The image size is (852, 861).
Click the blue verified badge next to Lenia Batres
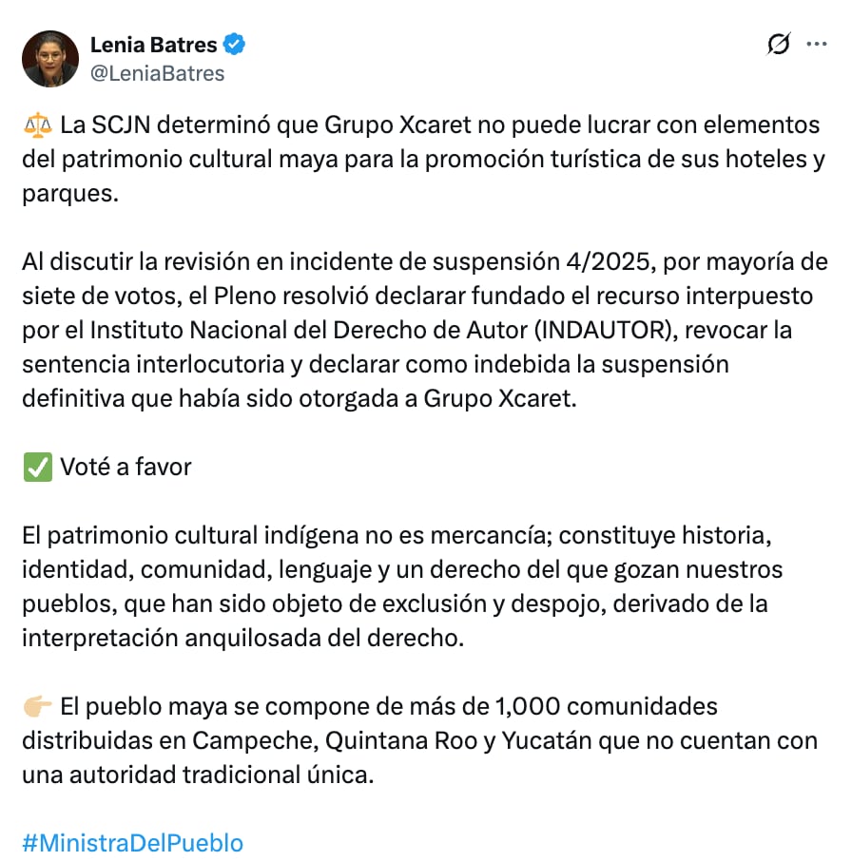(231, 44)
